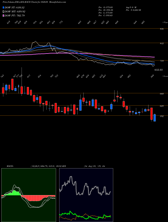Click the 775 top value label
The image size is (168, 222).
61,23
